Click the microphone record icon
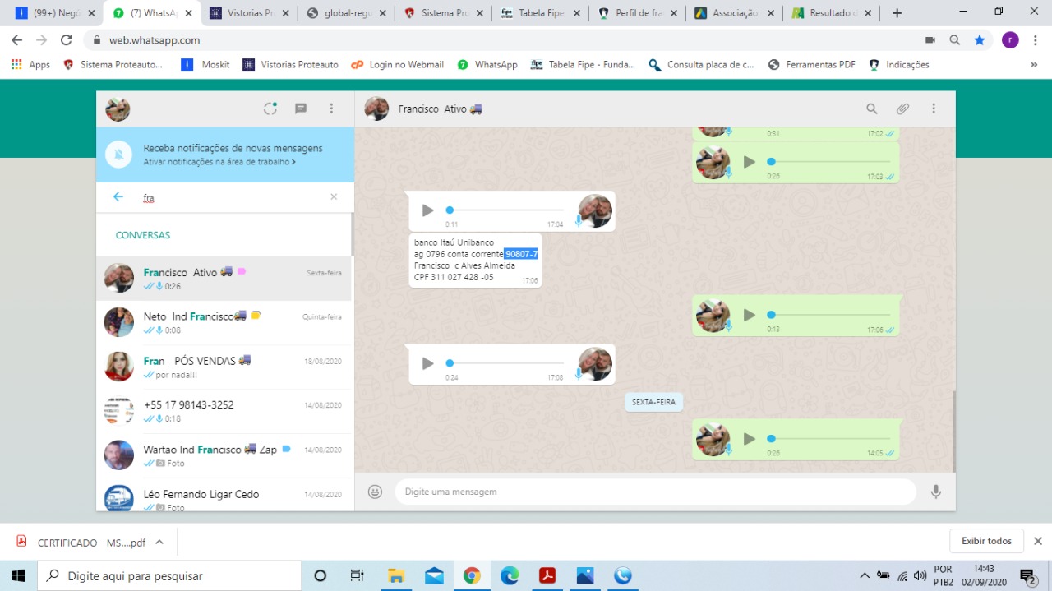The image size is (1052, 591). coord(935,492)
